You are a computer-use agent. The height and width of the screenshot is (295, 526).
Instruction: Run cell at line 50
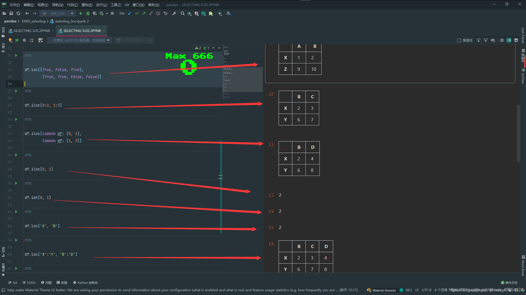[x=16, y=183]
